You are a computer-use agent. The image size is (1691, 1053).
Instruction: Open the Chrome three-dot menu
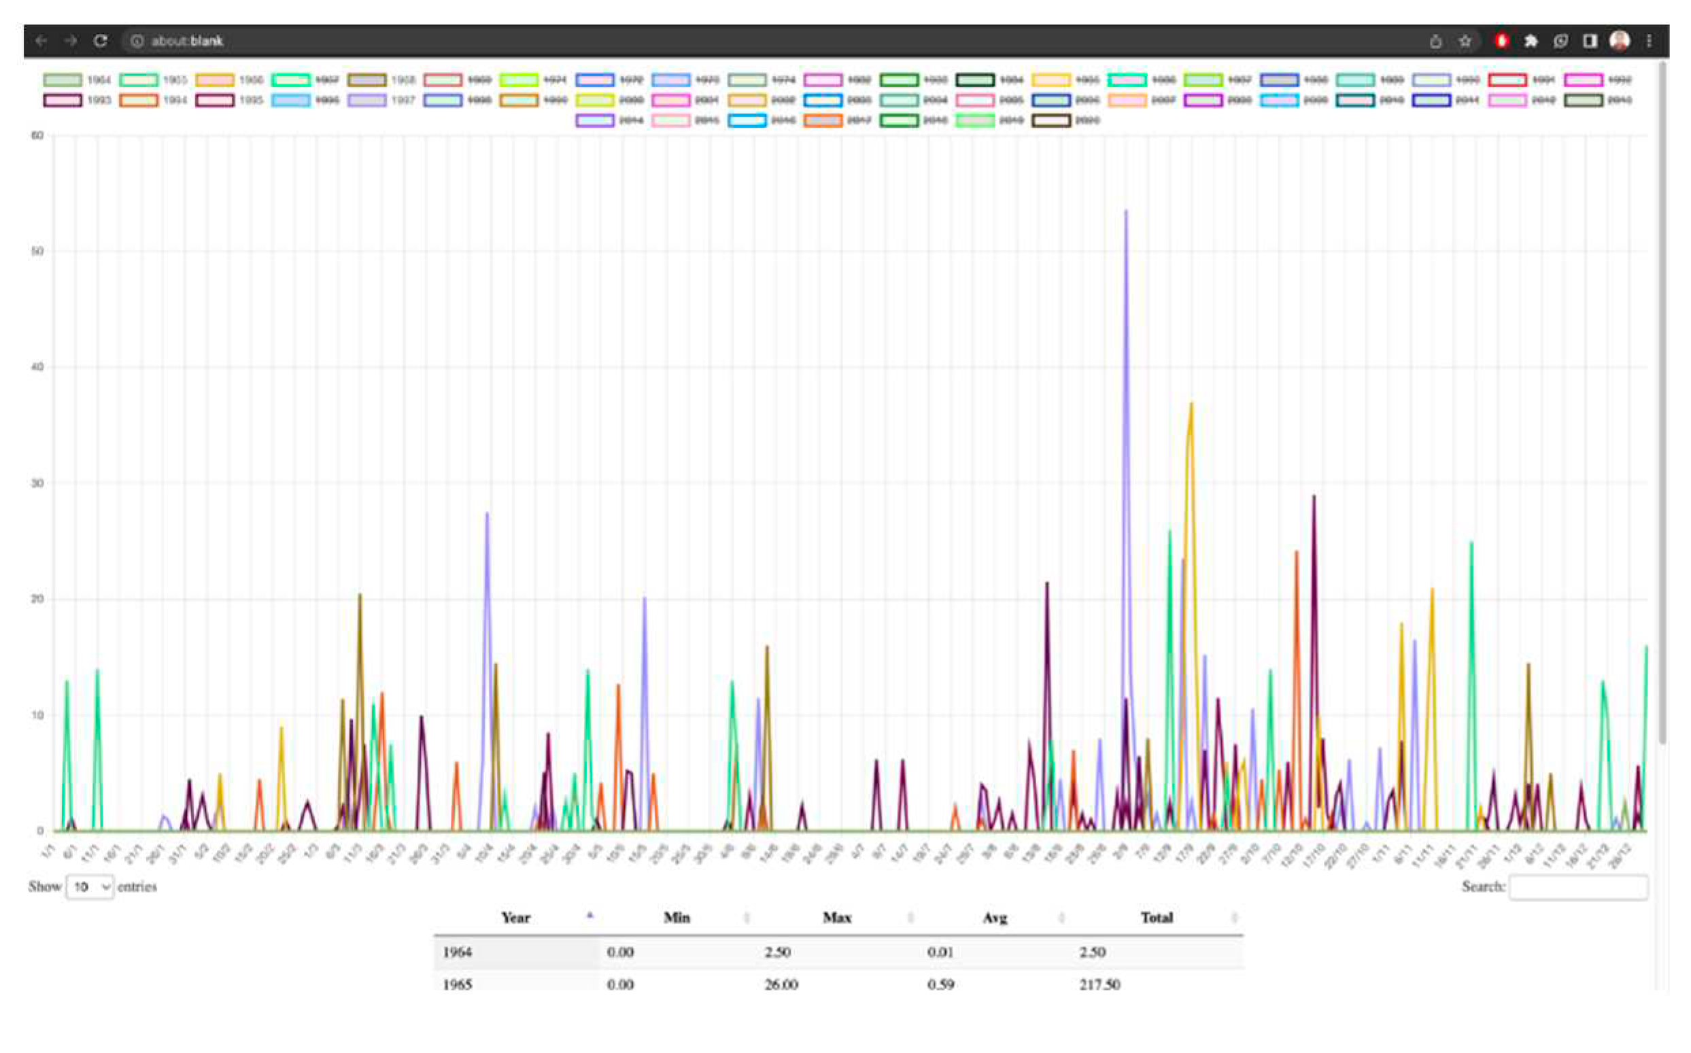click(x=1649, y=41)
